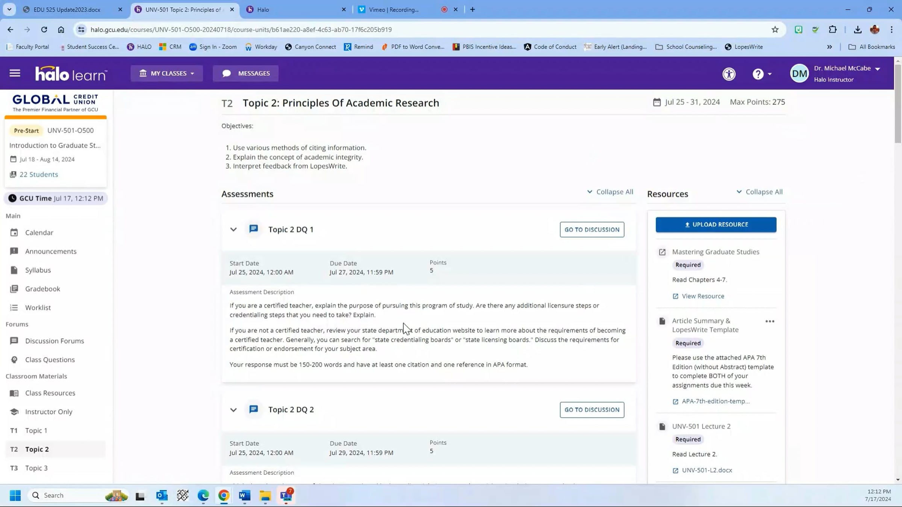Open the hamburger navigation menu
The height and width of the screenshot is (507, 902).
15,73
